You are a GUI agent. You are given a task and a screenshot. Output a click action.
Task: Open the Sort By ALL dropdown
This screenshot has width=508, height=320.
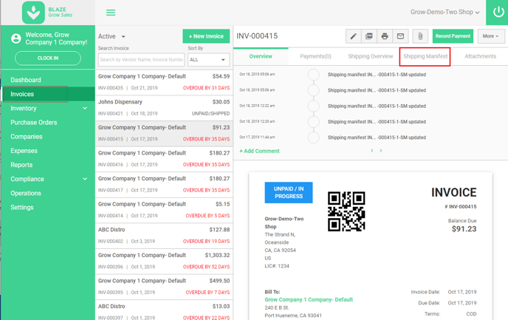point(209,60)
